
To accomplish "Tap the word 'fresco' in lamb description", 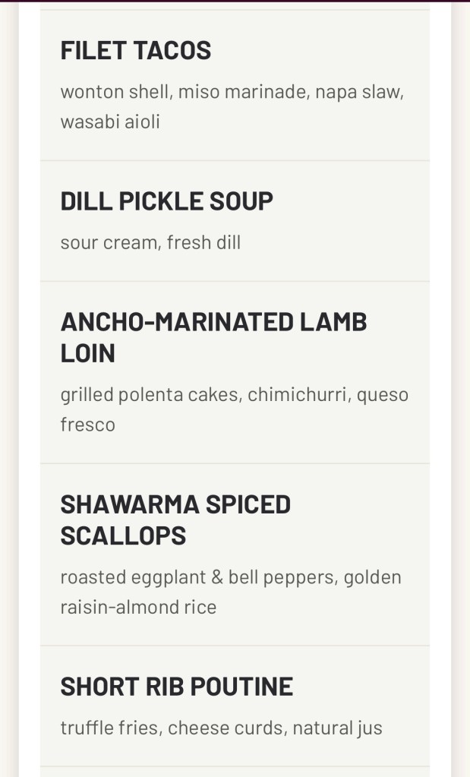I will [x=88, y=425].
